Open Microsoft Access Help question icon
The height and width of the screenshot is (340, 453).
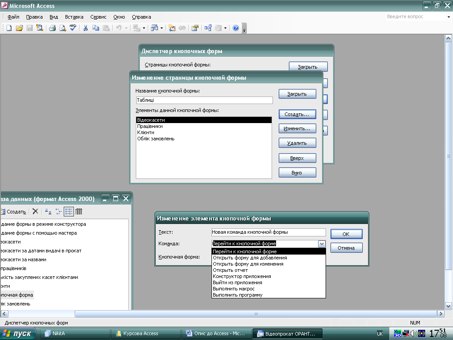click(x=236, y=28)
